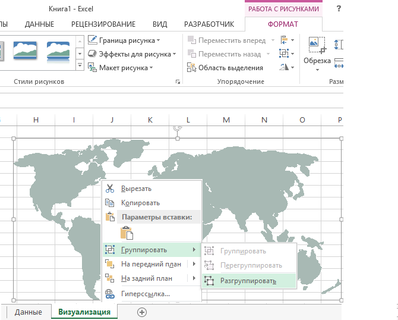Add a new sheet with plus icon
This screenshot has width=398, height=320.
pos(141,312)
